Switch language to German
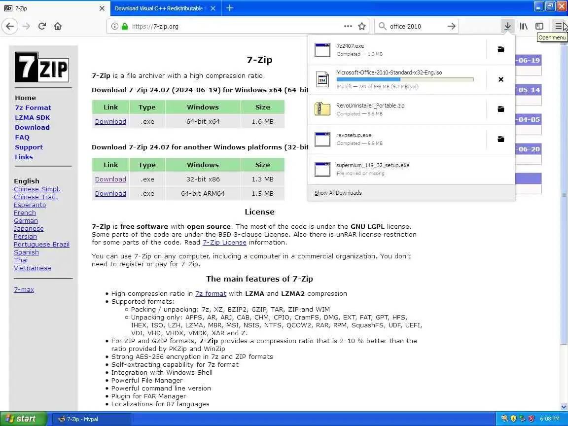This screenshot has width=568, height=426. 26,220
